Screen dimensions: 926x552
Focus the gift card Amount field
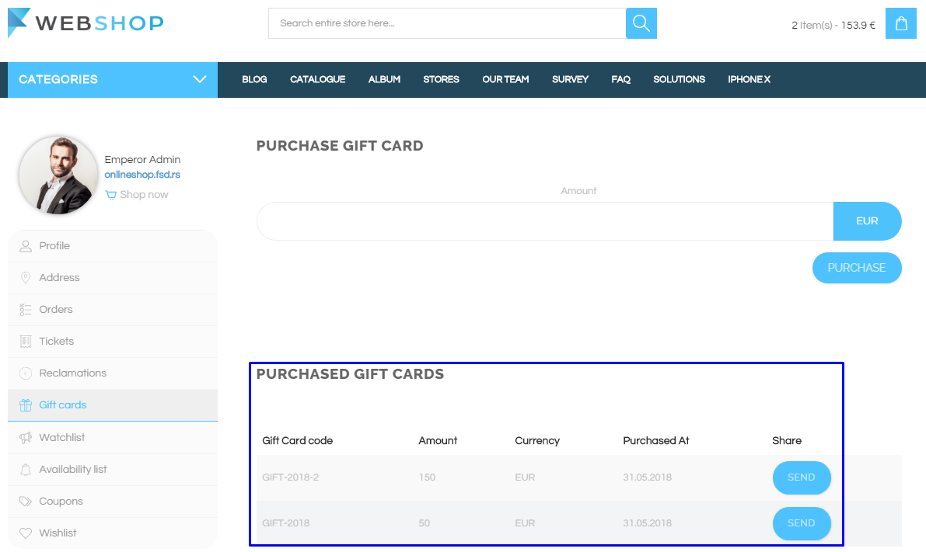click(x=545, y=221)
